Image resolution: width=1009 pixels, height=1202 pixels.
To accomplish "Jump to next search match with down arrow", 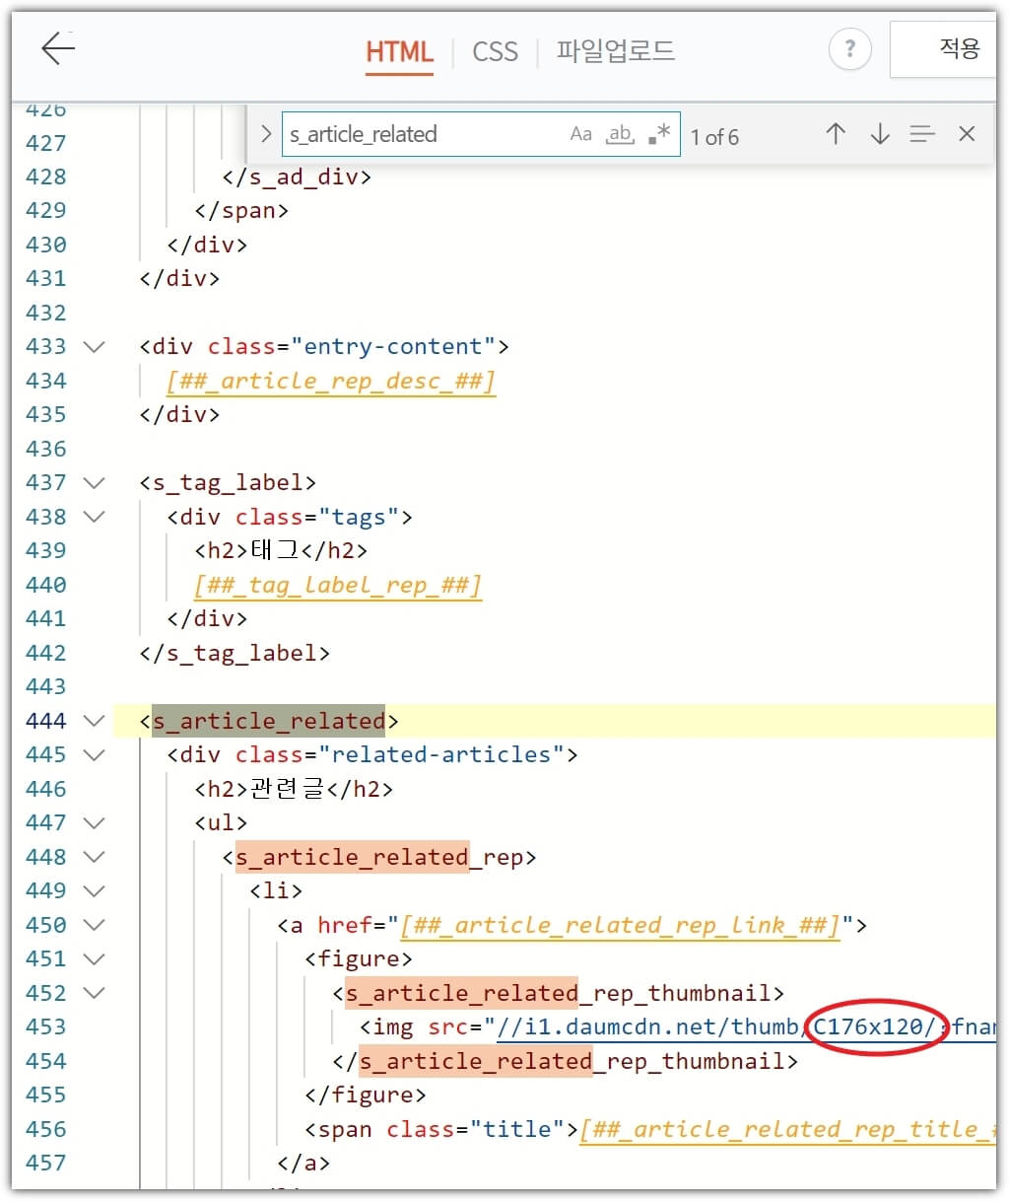I will coord(879,134).
